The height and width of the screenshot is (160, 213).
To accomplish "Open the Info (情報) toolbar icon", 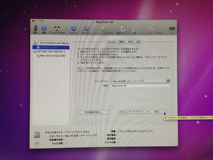I will (44, 28).
